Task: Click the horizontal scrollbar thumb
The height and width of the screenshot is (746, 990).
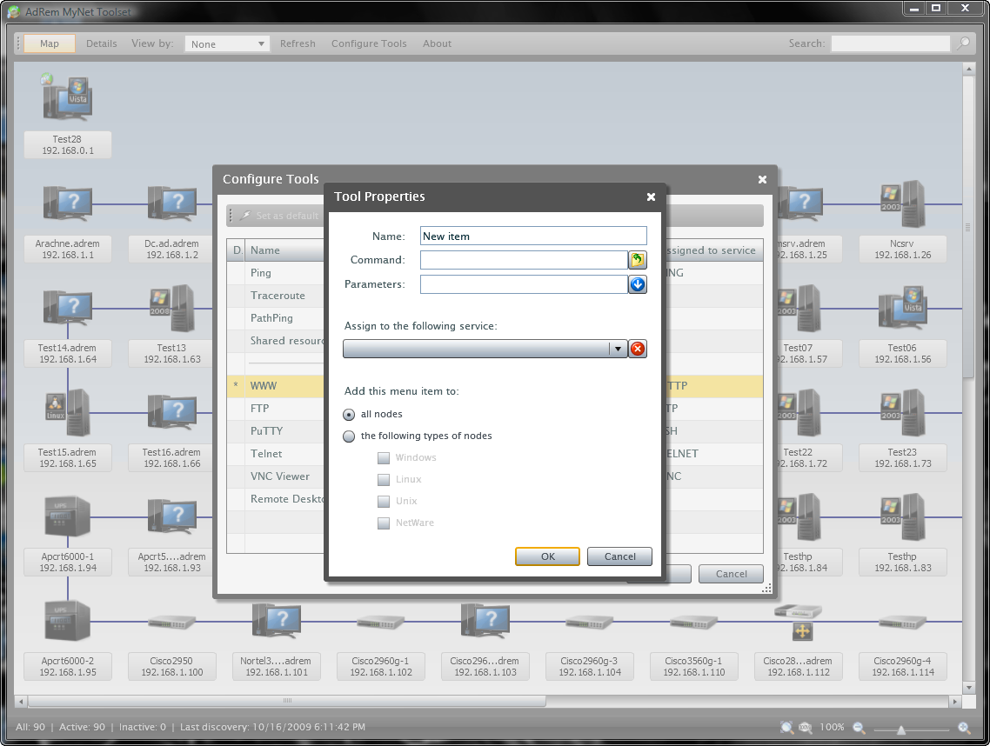Action: click(287, 701)
